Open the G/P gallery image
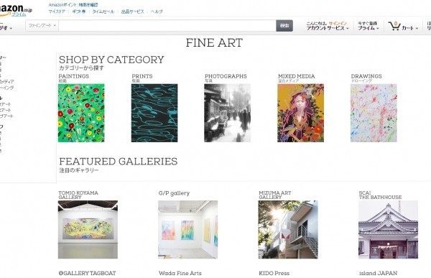431x278 pixels. [x=188, y=230]
